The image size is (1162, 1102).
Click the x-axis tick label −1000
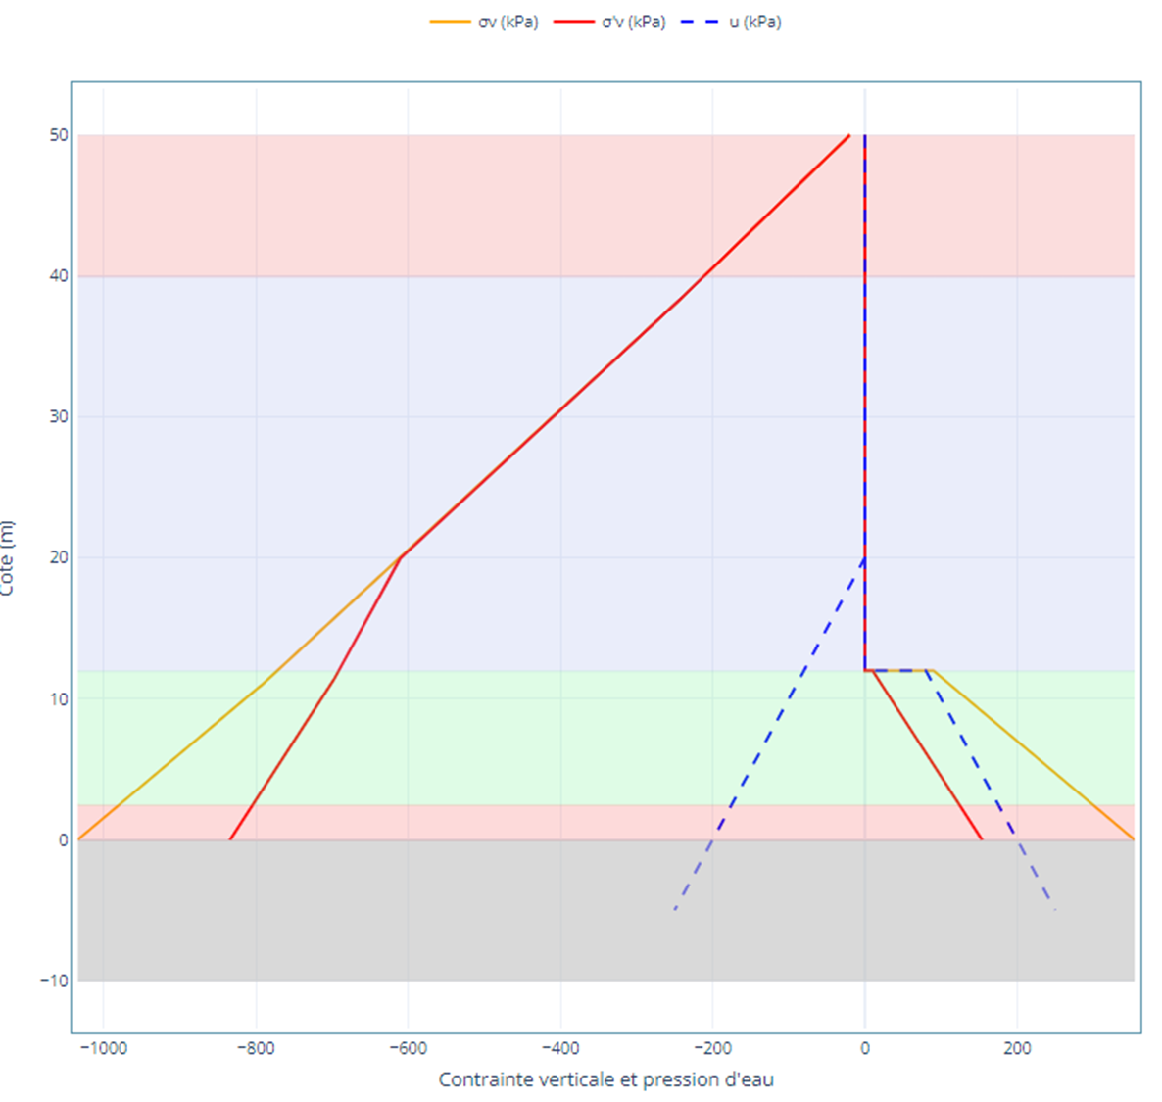(103, 1048)
